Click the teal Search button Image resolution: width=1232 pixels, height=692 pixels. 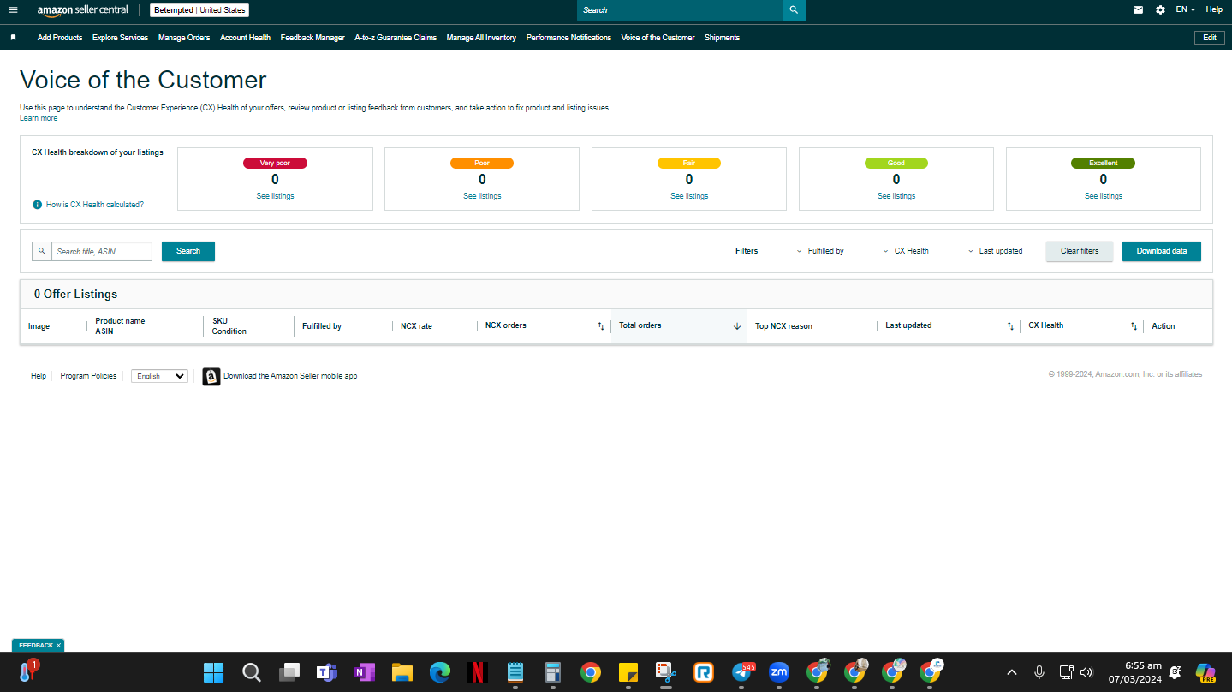point(188,251)
